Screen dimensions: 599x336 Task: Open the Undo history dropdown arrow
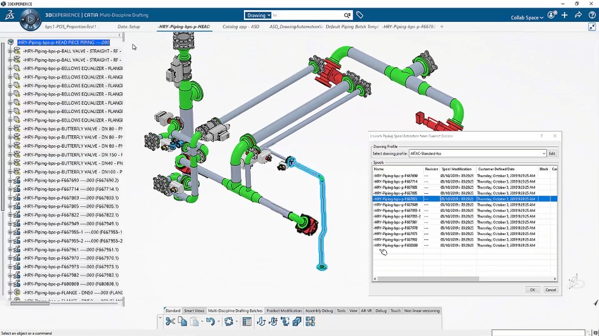point(218,322)
